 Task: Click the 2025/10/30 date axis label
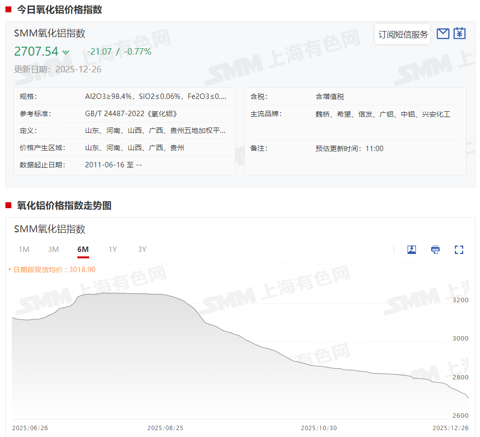coord(319,428)
